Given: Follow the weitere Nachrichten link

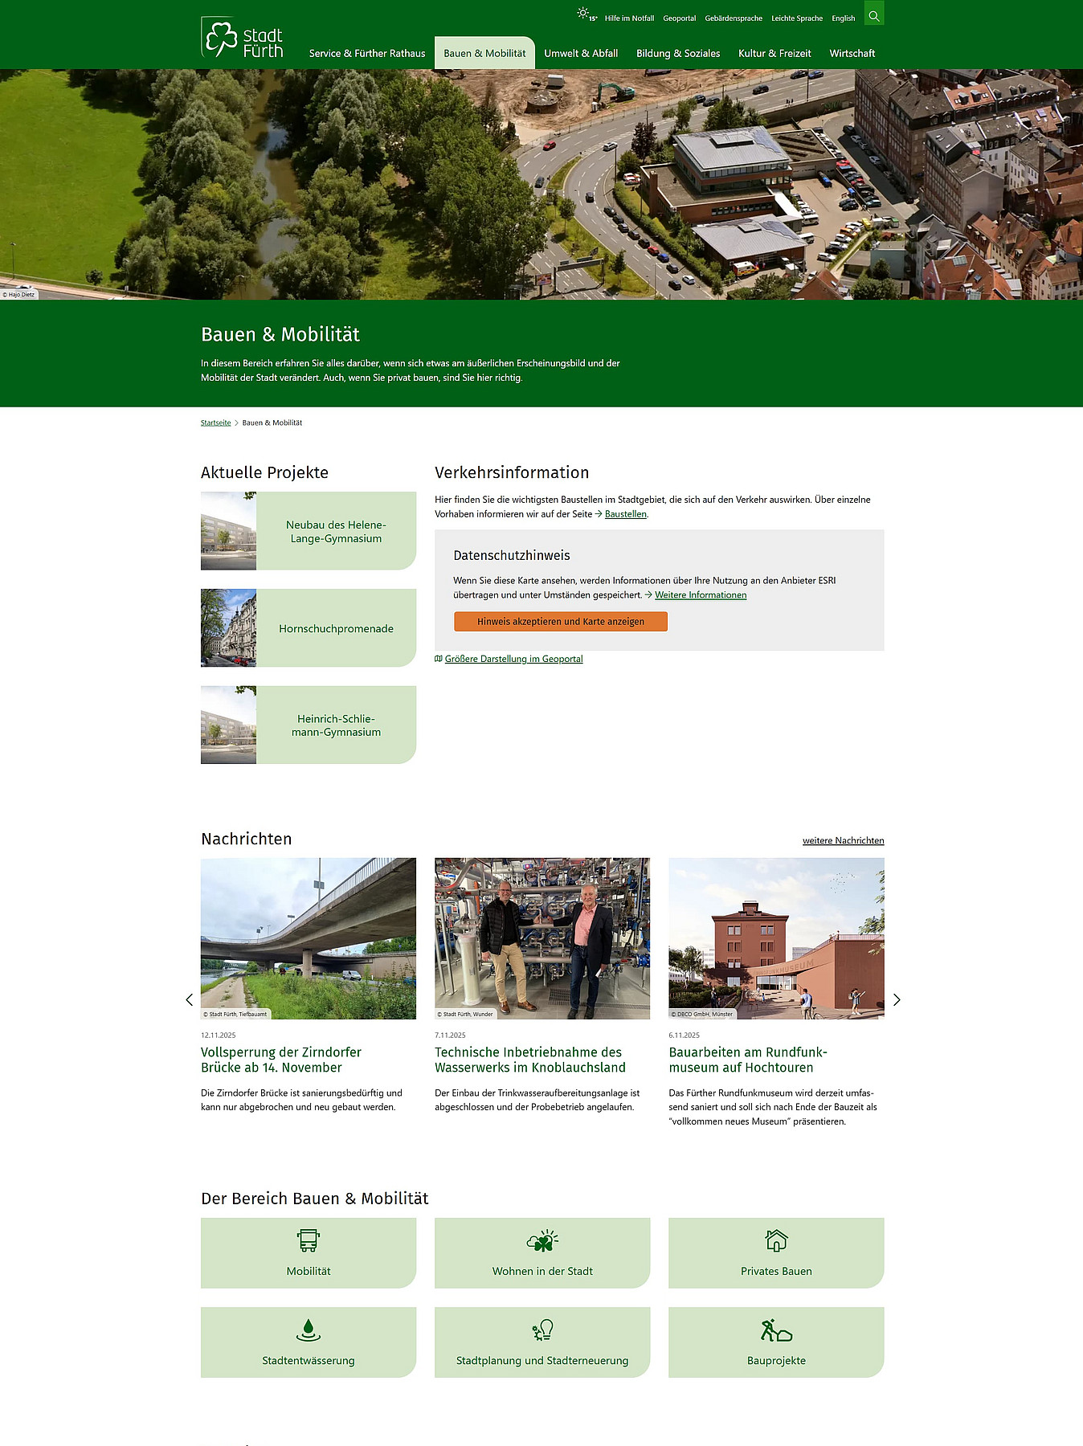Looking at the screenshot, I should 843,840.
